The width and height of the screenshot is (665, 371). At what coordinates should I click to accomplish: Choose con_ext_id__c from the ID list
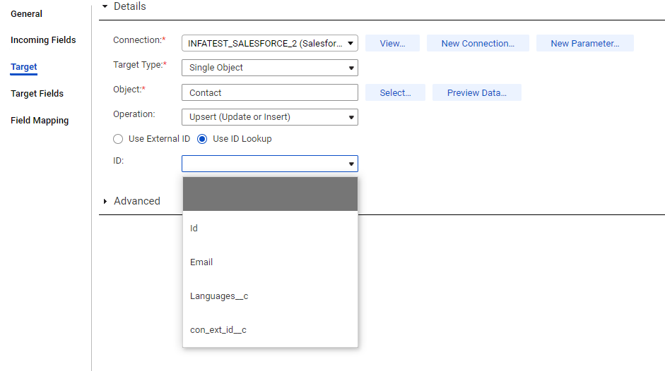click(x=270, y=330)
